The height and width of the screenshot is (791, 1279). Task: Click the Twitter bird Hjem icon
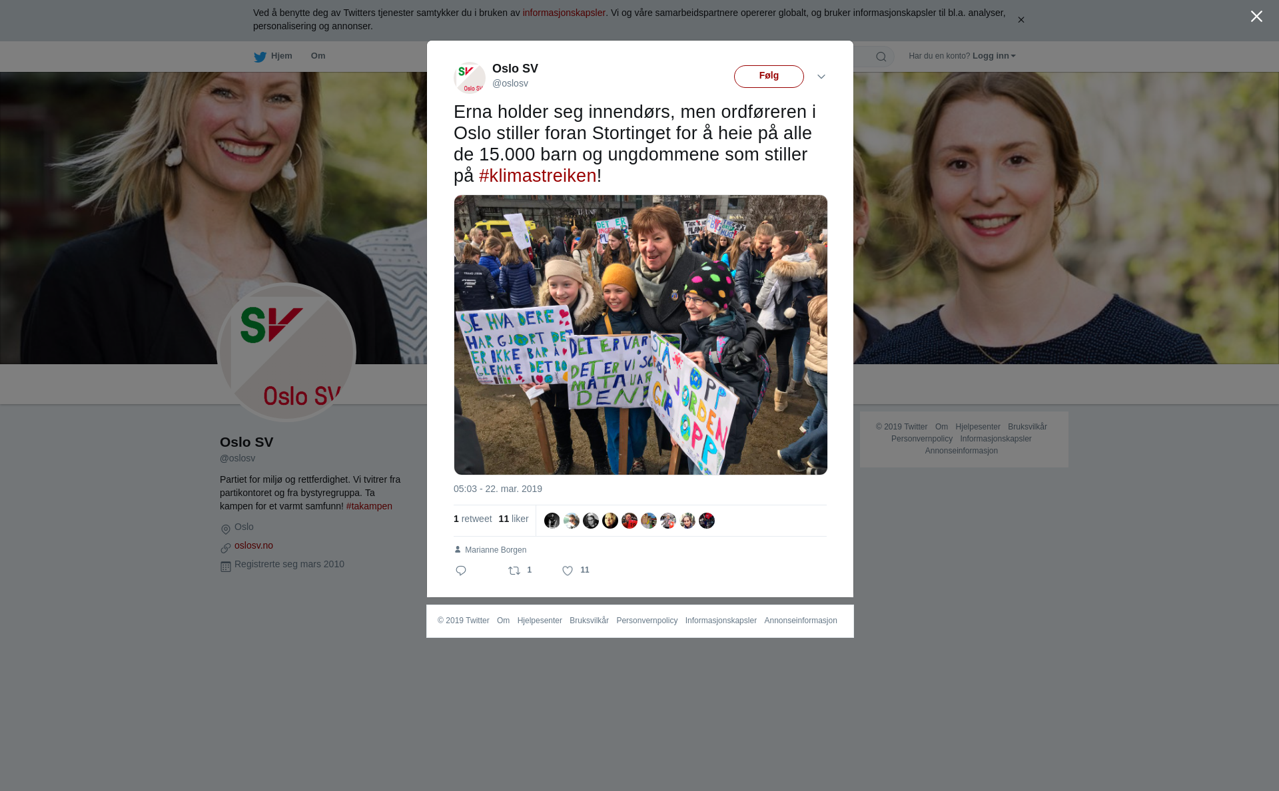pos(260,57)
